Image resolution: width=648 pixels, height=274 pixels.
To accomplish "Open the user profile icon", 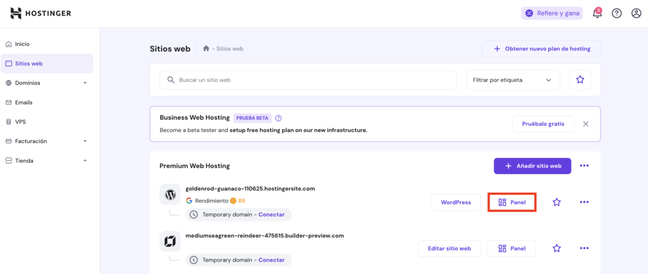I will click(x=636, y=13).
